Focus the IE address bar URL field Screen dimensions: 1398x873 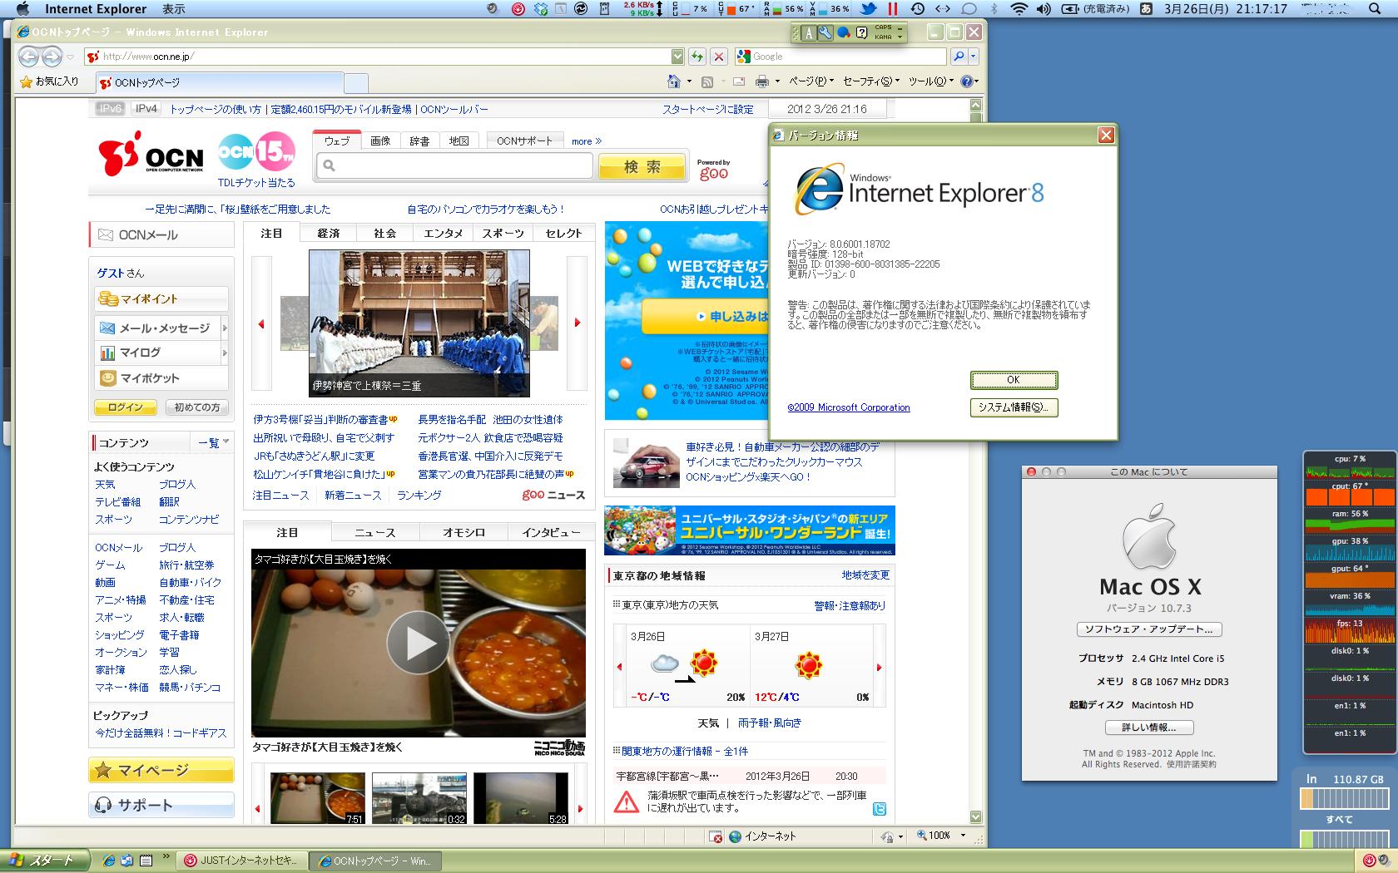pyautogui.click(x=384, y=57)
